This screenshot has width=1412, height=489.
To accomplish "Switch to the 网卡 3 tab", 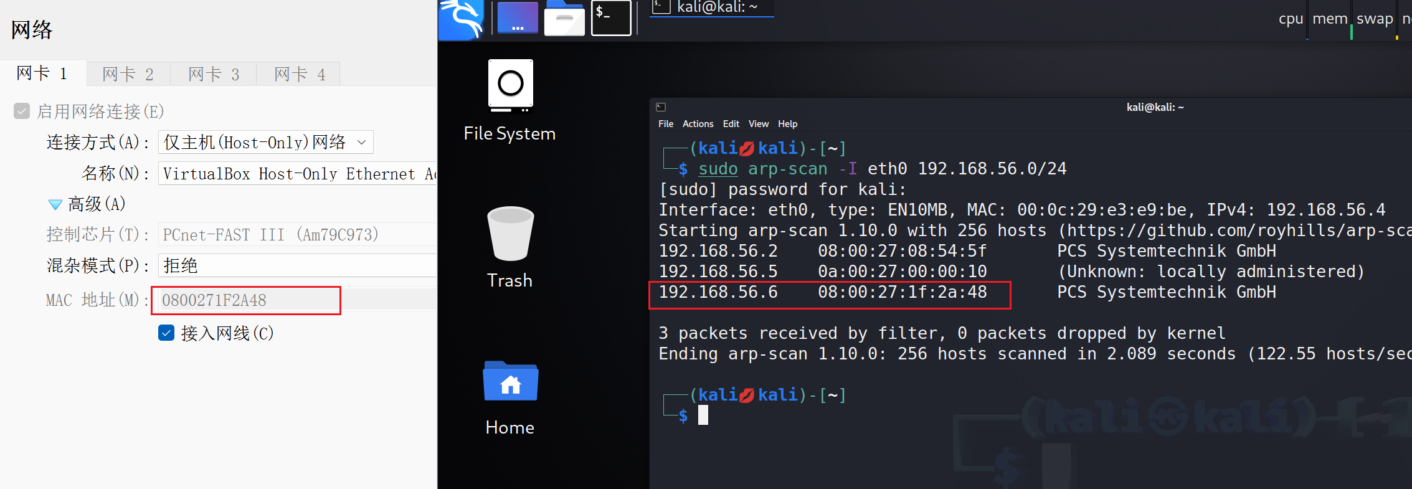I will [x=214, y=74].
